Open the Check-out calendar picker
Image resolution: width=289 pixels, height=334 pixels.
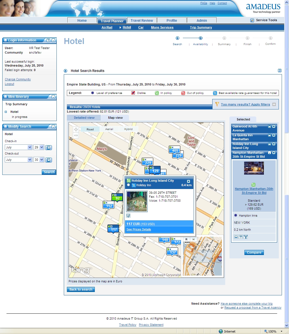pyautogui.click(x=49, y=160)
